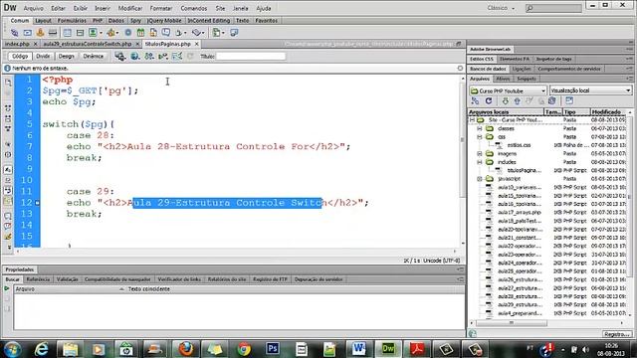Click the Put files up-arrow icon
The width and height of the screenshot is (637, 358).
point(518,100)
